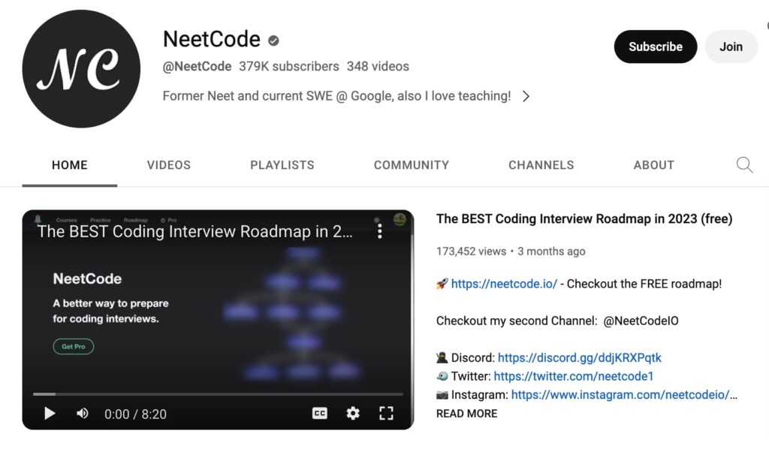
Task: Seek using the video progress bar
Action: pyautogui.click(x=218, y=393)
